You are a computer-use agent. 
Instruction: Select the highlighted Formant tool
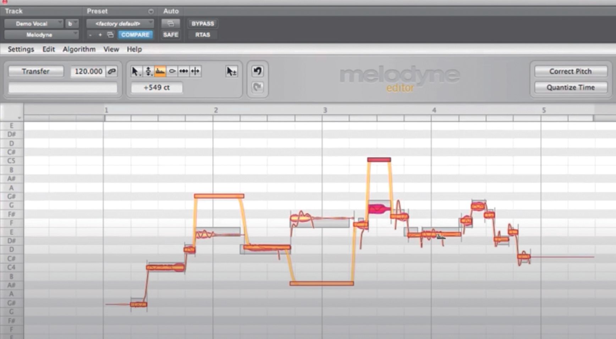[x=160, y=71]
